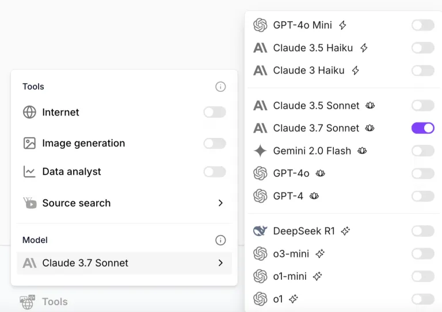Click the Data analyst label

pyautogui.click(x=71, y=172)
